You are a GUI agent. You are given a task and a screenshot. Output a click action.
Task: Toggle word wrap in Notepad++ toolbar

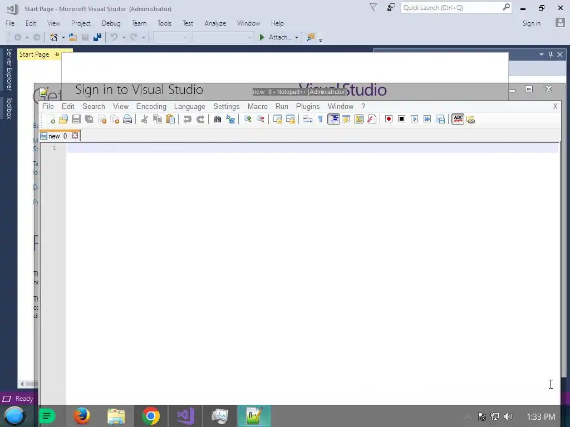point(307,119)
